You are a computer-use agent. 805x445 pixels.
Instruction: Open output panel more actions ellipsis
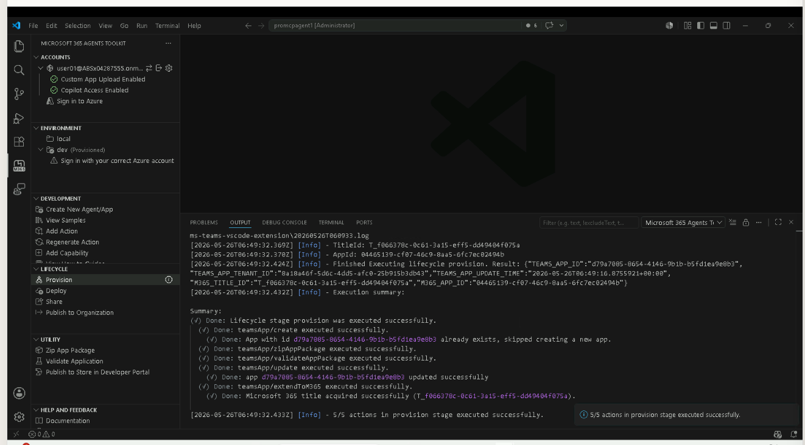pyautogui.click(x=759, y=222)
